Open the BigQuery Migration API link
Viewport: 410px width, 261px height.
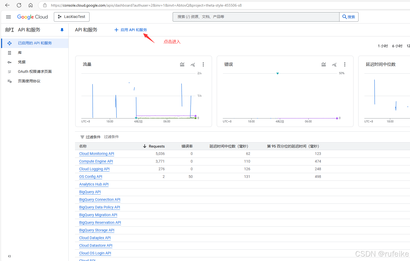[98, 215]
